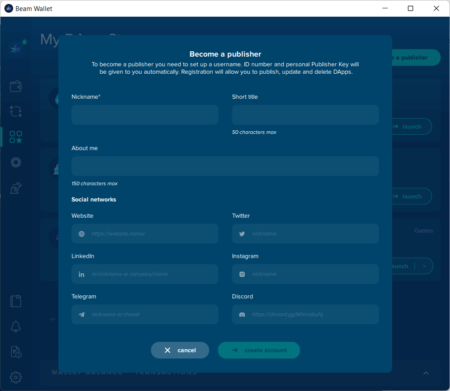The width and height of the screenshot is (450, 391).
Task: Select the DApp Store sidebar icon
Action: click(x=16, y=137)
